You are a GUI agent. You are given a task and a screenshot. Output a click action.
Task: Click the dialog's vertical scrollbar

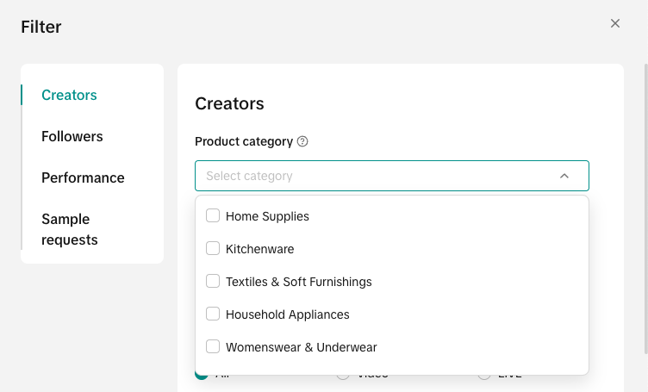645,207
